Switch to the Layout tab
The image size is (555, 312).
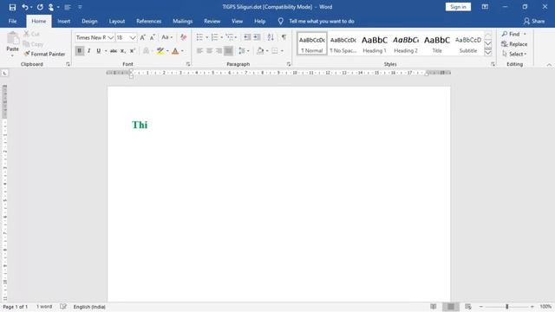click(x=117, y=21)
